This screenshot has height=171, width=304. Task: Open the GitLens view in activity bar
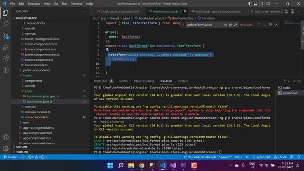point(6,70)
